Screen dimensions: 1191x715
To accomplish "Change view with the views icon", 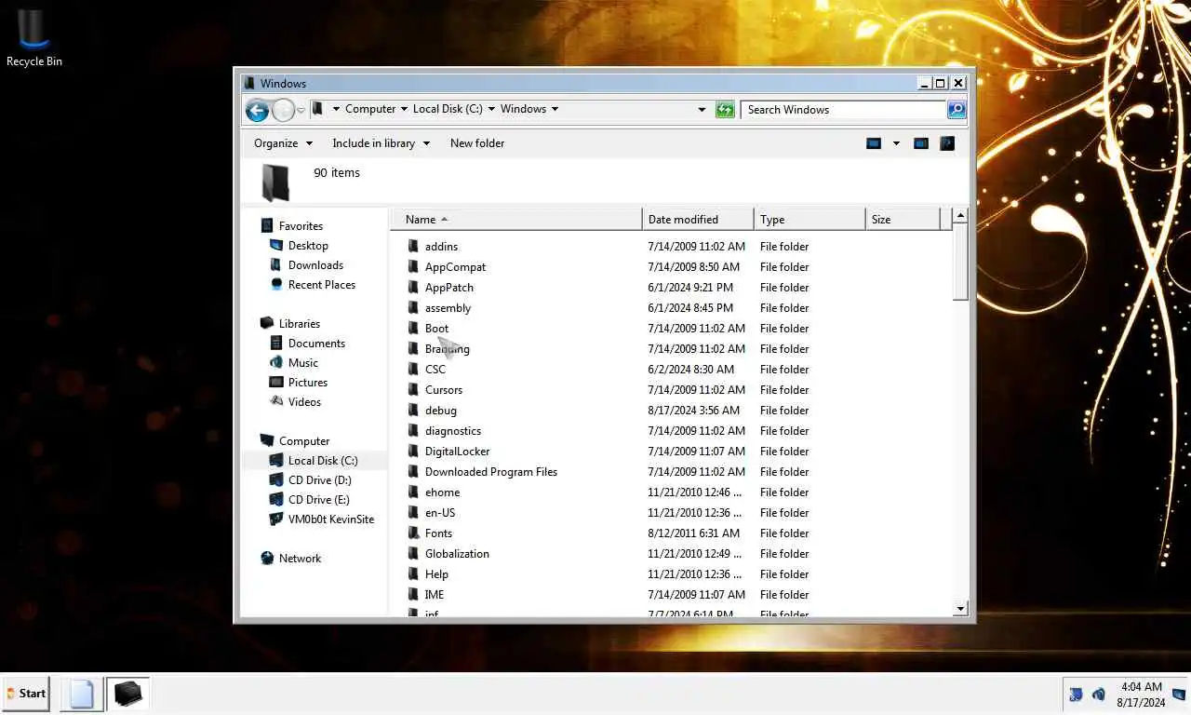I will pyautogui.click(x=874, y=143).
